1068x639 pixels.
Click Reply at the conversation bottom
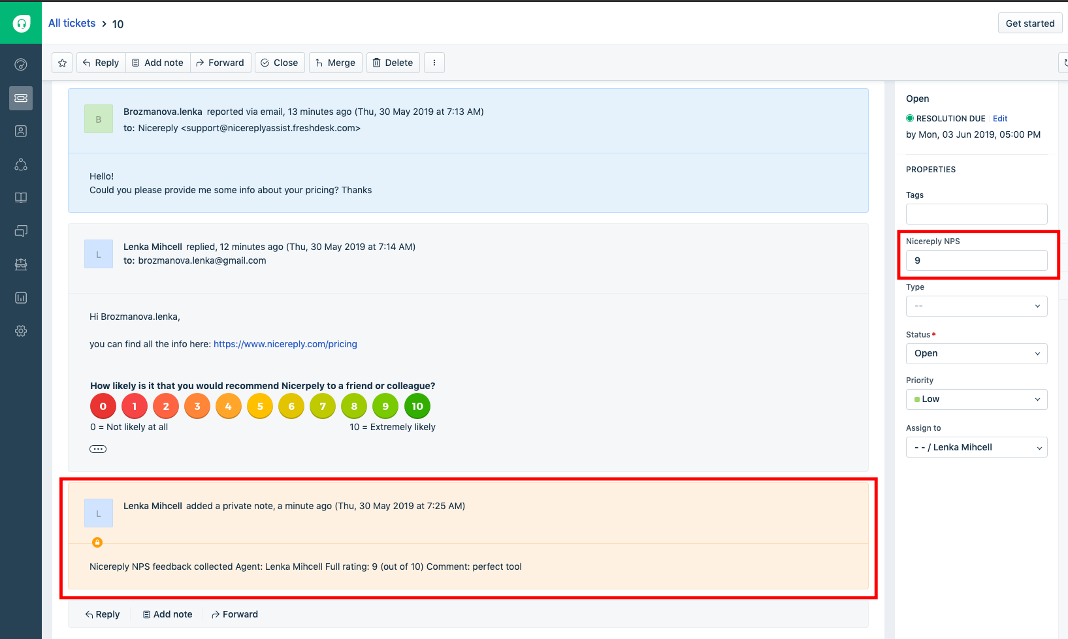103,614
